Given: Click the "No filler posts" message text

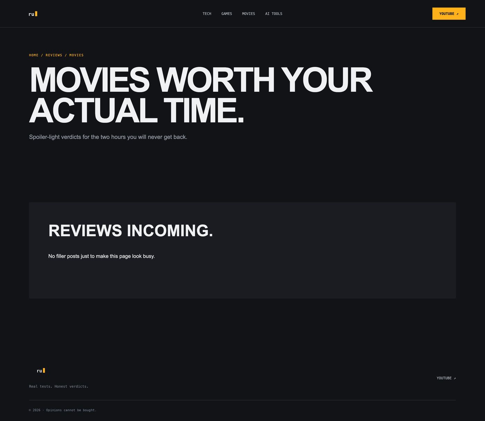Looking at the screenshot, I should 102,256.
